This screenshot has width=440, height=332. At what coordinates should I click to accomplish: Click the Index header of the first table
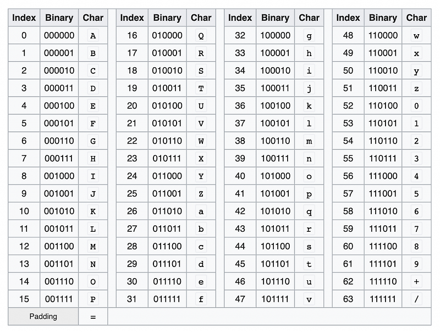25,18
